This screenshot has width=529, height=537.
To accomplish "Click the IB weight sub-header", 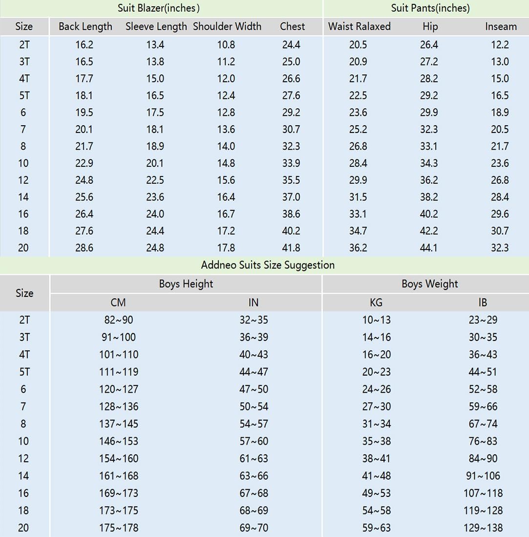I will (483, 303).
